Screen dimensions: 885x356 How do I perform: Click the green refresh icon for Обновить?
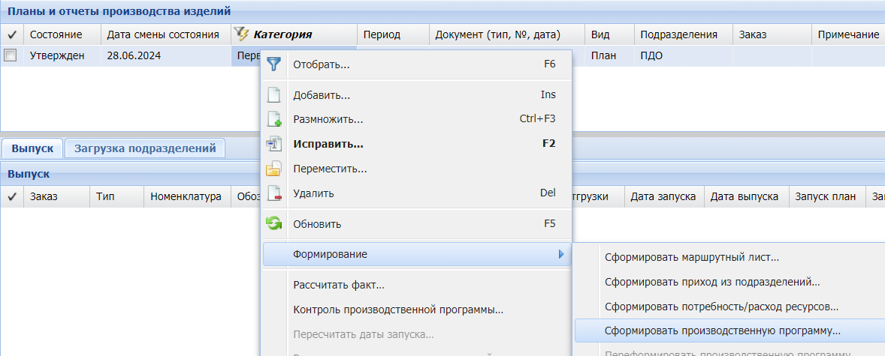pyautogui.click(x=274, y=223)
